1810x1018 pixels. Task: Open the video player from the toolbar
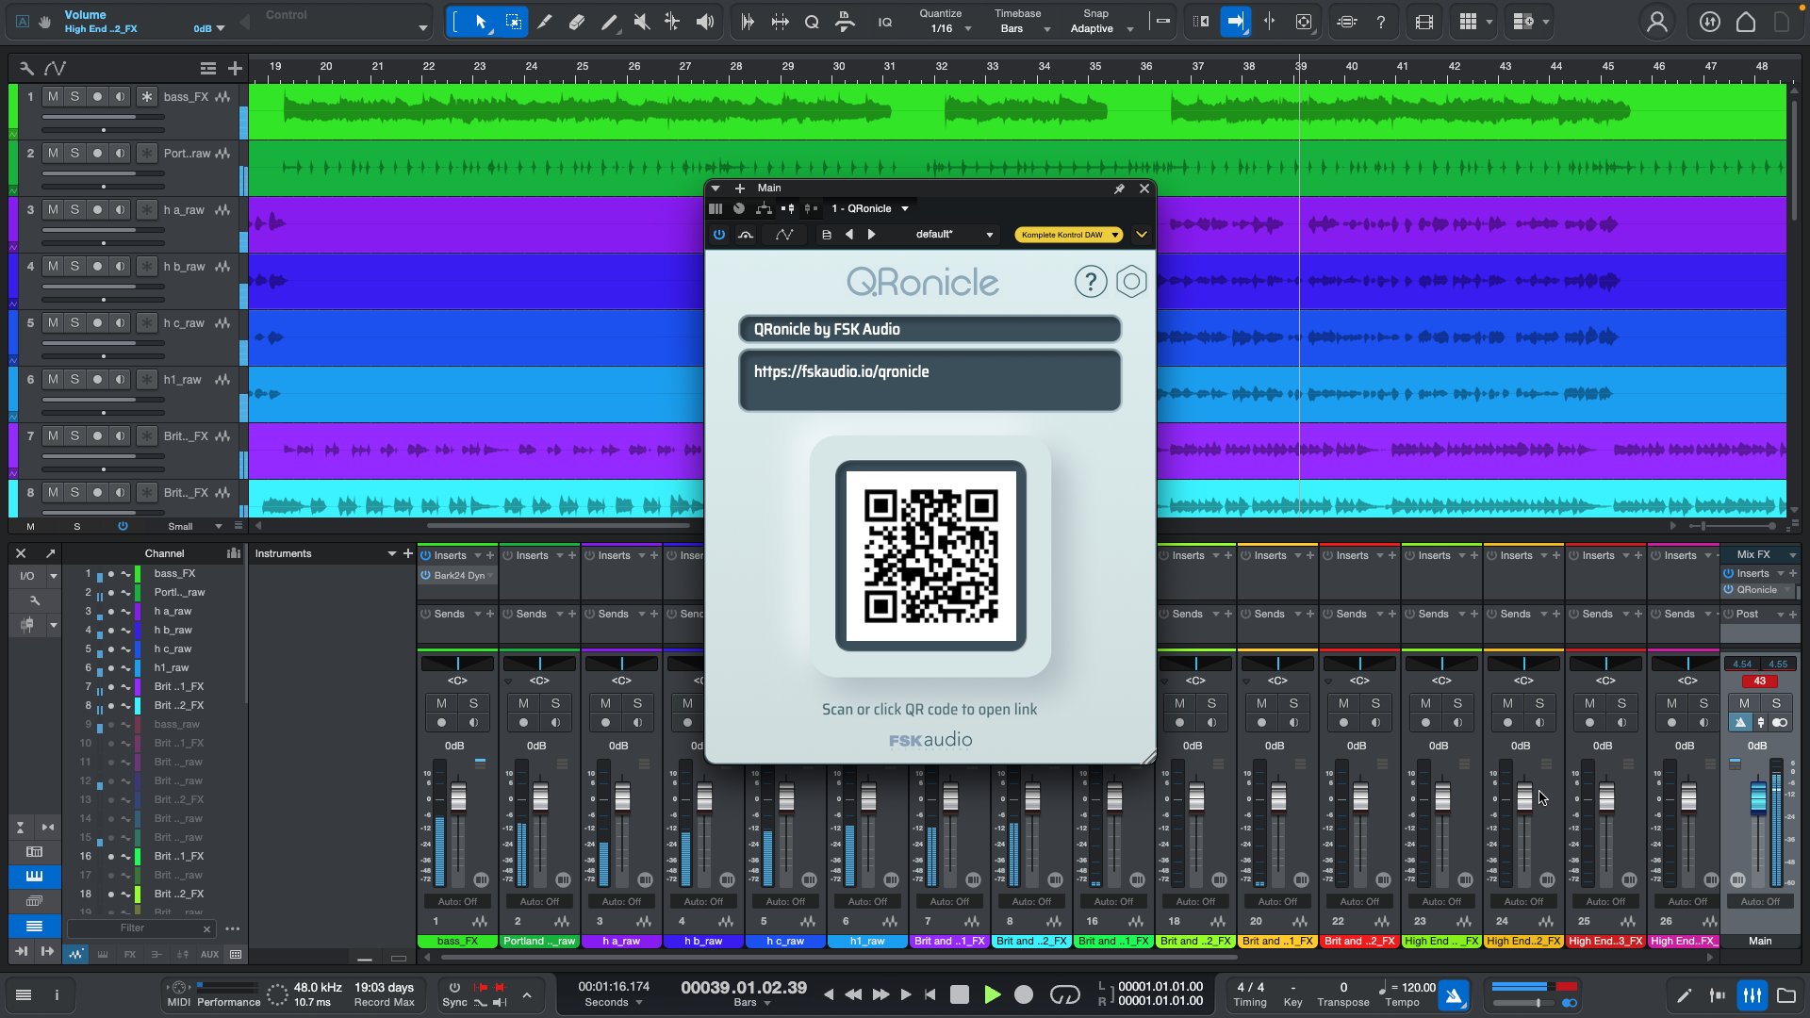point(1424,22)
